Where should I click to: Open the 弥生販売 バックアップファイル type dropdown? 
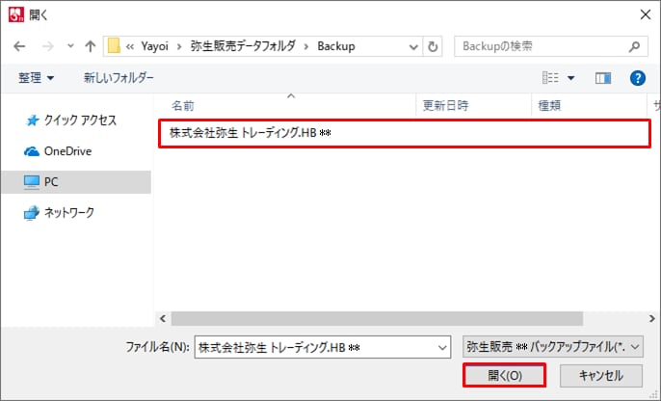tap(553, 347)
